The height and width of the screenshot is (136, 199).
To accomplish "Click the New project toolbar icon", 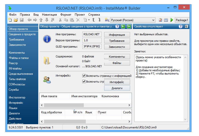I will click(10, 20).
